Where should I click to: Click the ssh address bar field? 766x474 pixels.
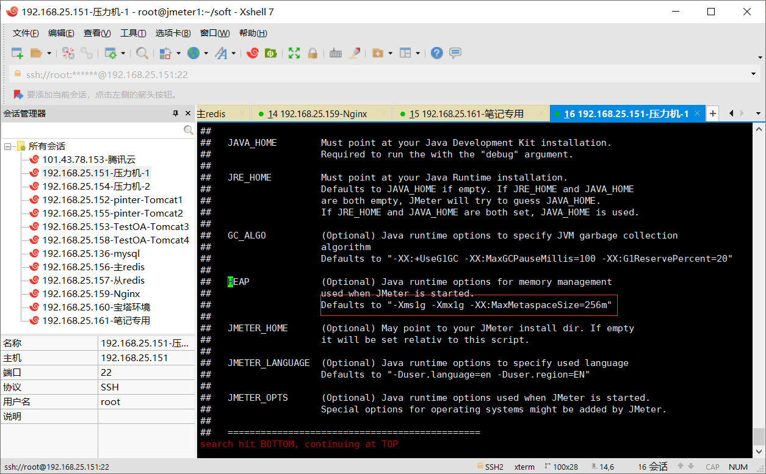coord(378,74)
